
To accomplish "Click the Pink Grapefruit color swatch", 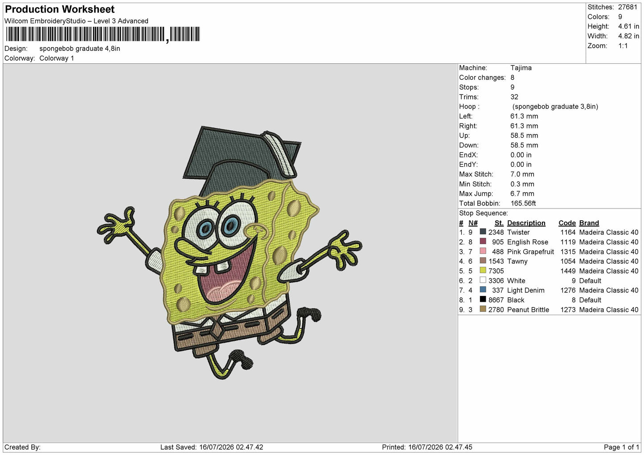I will 483,251.
